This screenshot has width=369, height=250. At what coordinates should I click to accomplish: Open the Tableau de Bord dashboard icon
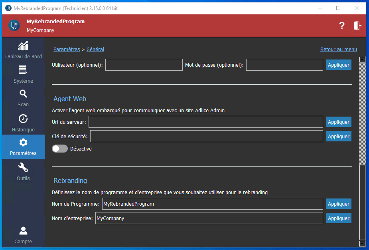pos(23,46)
